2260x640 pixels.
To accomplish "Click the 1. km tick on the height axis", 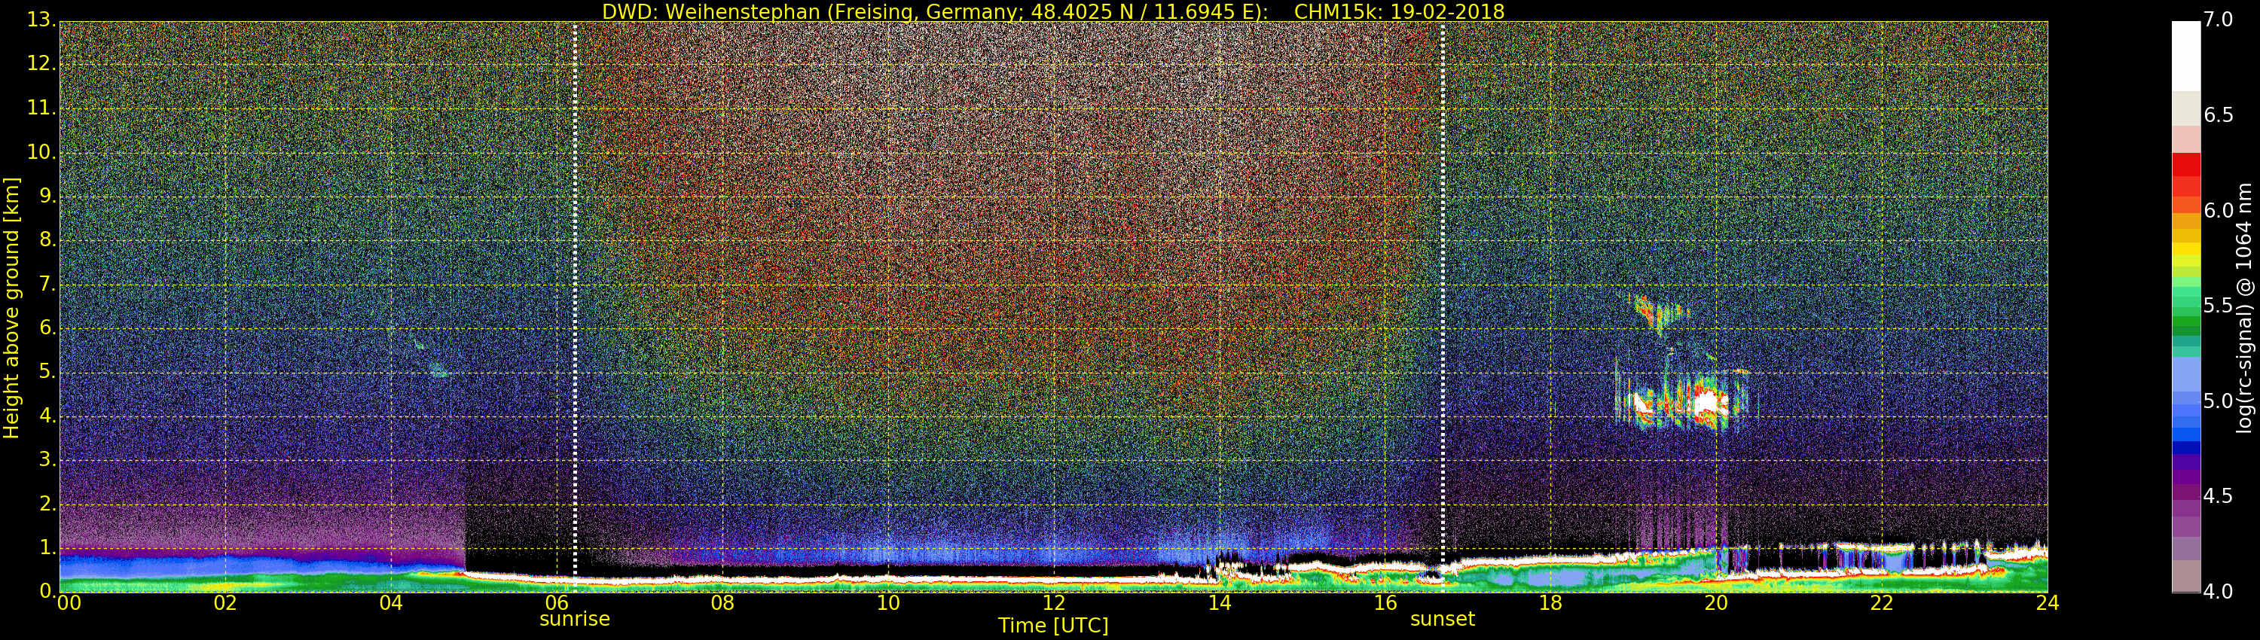I will tap(47, 547).
